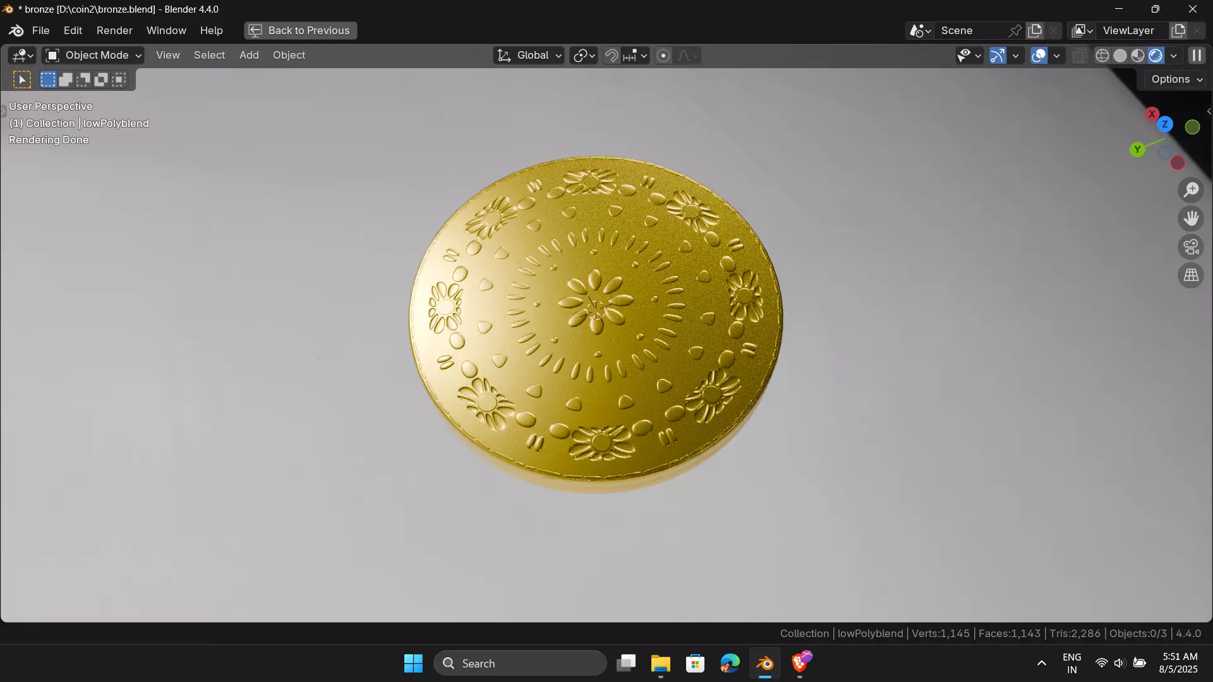Switch to Wireframe viewport shading

pos(1102,56)
